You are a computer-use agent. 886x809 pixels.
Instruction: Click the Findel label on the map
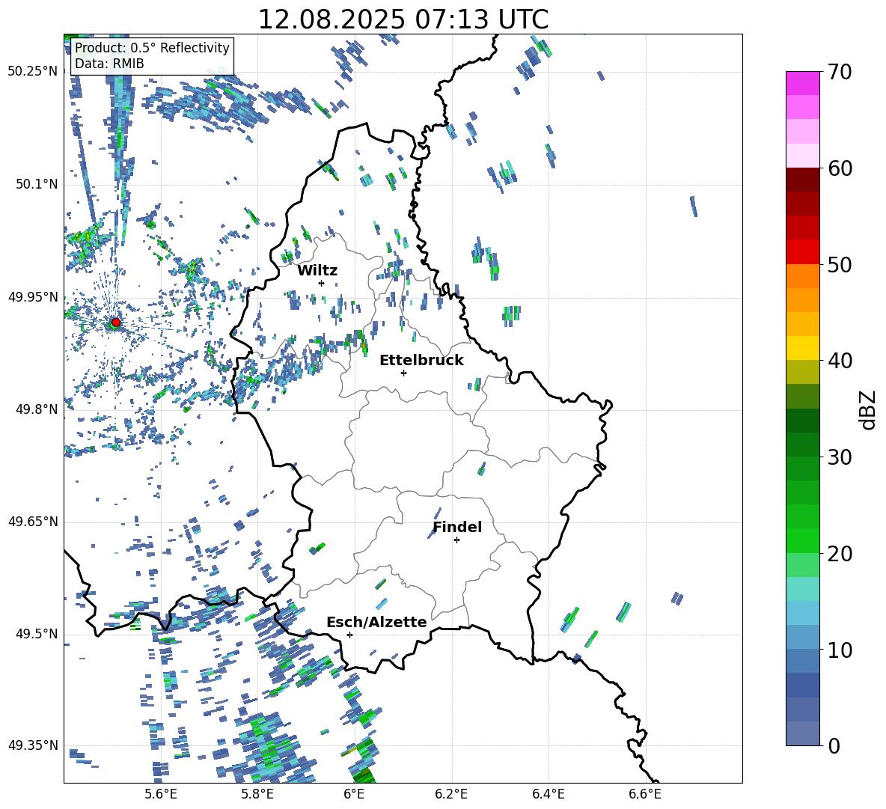point(457,527)
